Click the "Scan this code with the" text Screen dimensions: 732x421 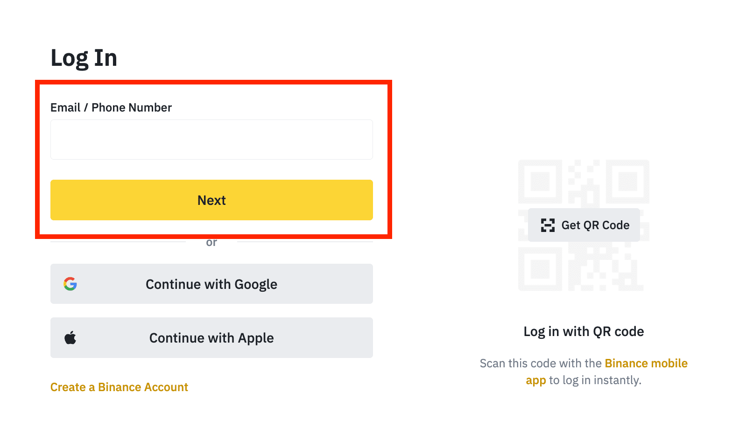click(541, 363)
